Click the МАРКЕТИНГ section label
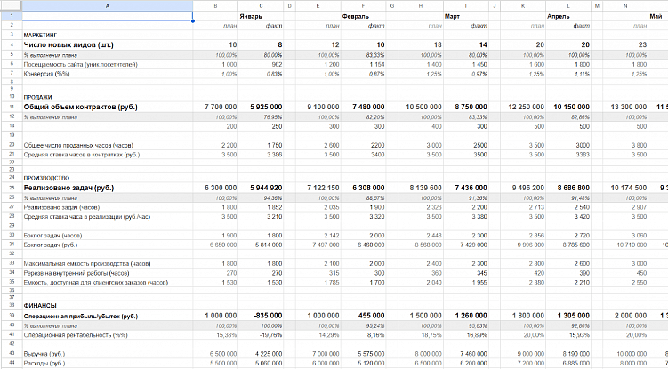This screenshot has height=369, width=668. pyautogui.click(x=40, y=35)
